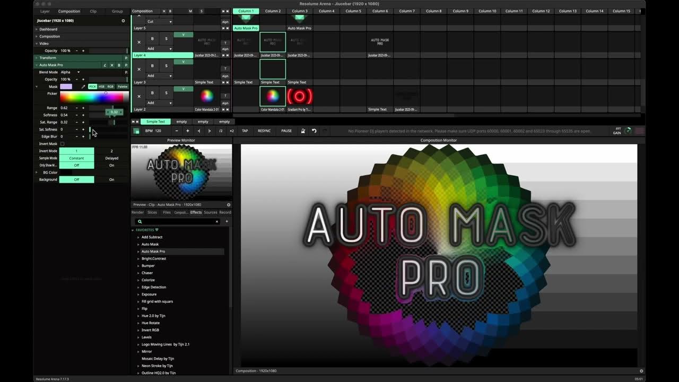Screen dimensions: 679x382
Task: Solo Layer 4 with its S button
Action: [x=166, y=39]
